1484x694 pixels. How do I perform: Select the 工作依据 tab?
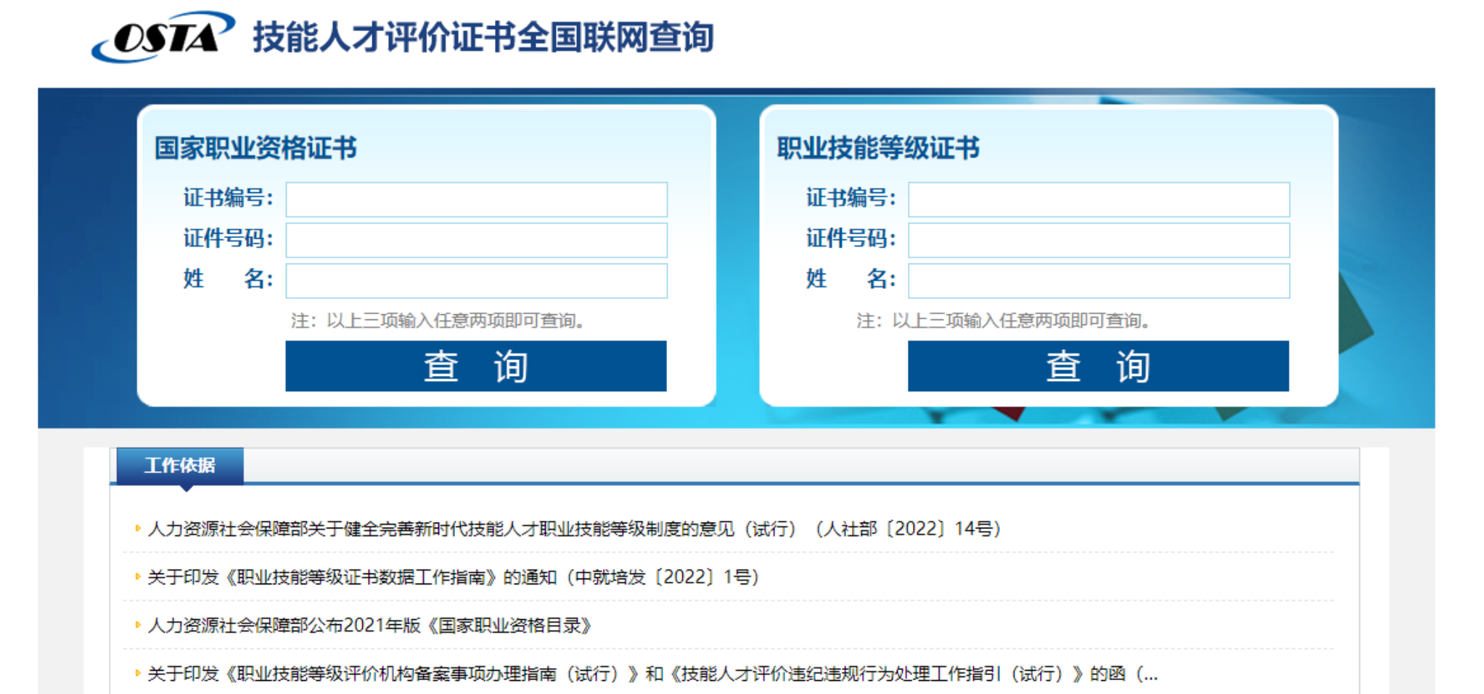[180, 465]
